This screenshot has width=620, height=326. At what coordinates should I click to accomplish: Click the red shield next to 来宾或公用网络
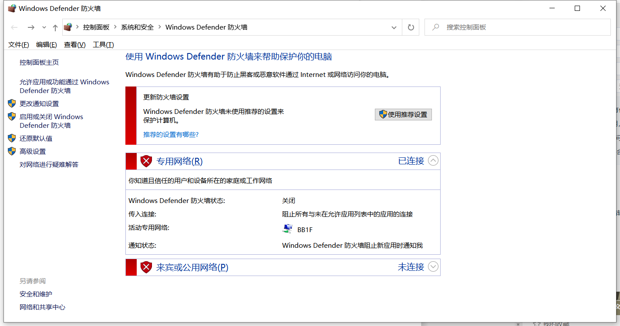point(146,267)
